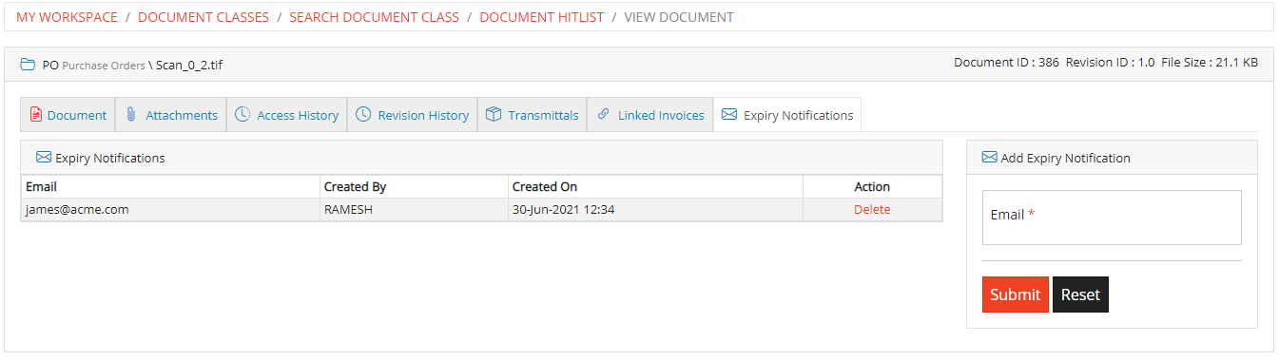Click the Revision ID : 1.0 text
1279x361 pixels.
pyautogui.click(x=1110, y=63)
